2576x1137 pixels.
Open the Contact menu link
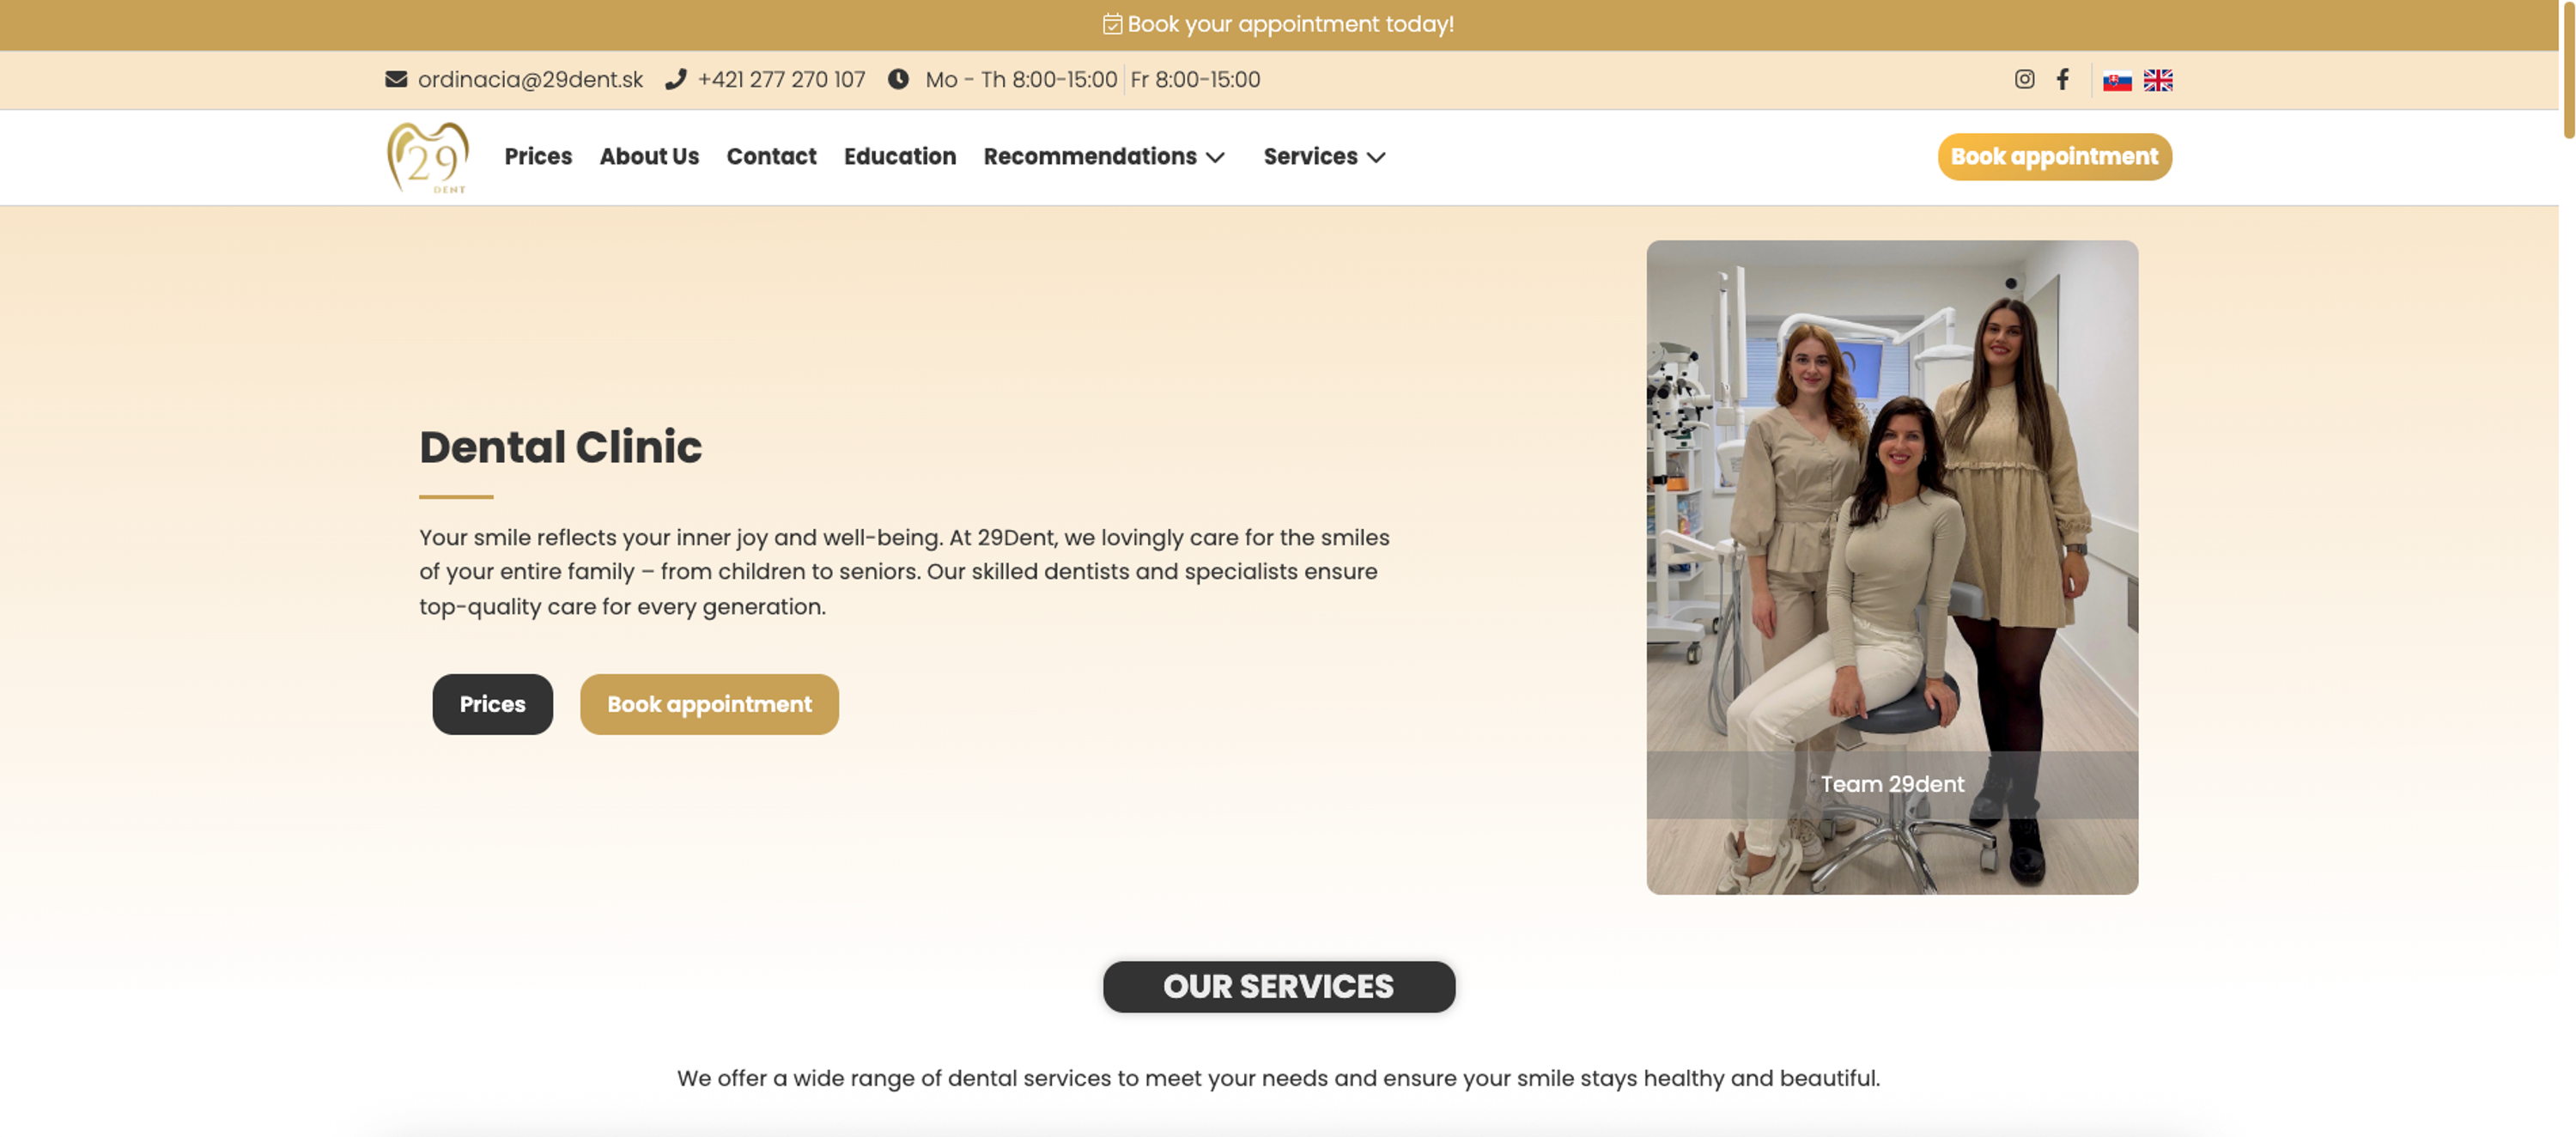coord(771,157)
